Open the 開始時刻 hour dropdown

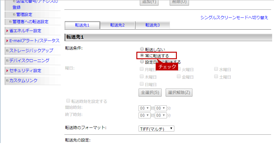(145, 108)
